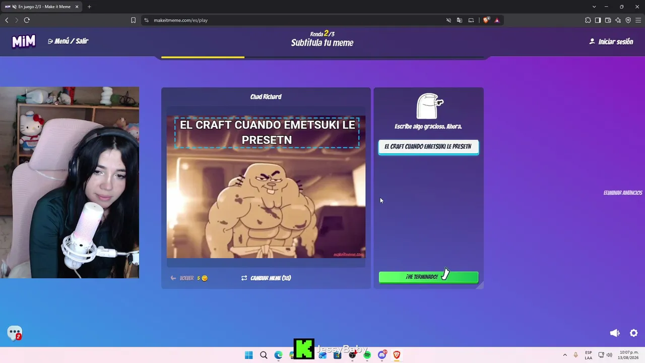Click the browser back arrow

click(x=7, y=20)
